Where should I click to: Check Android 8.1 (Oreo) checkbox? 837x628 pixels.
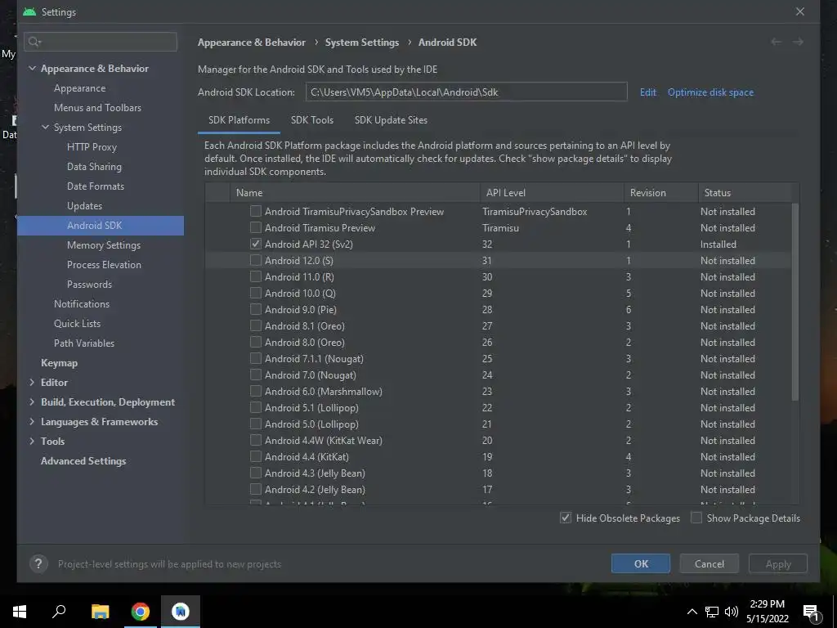256,326
